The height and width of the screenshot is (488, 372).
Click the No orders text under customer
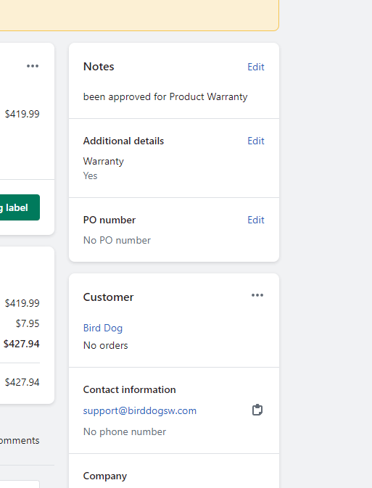point(106,345)
